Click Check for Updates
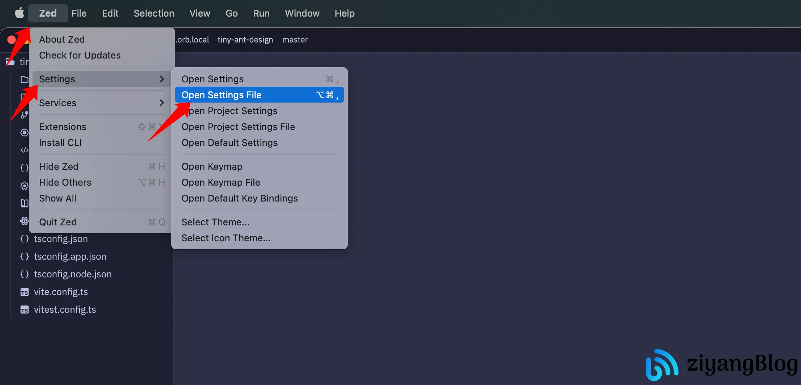Viewport: 801px width, 385px height. (x=80, y=55)
